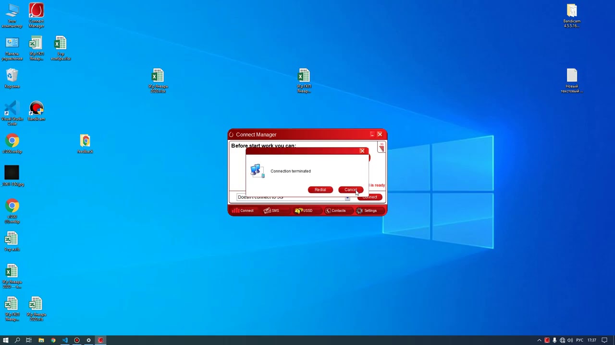Open the Settings gear on the taskbar

click(x=88, y=340)
